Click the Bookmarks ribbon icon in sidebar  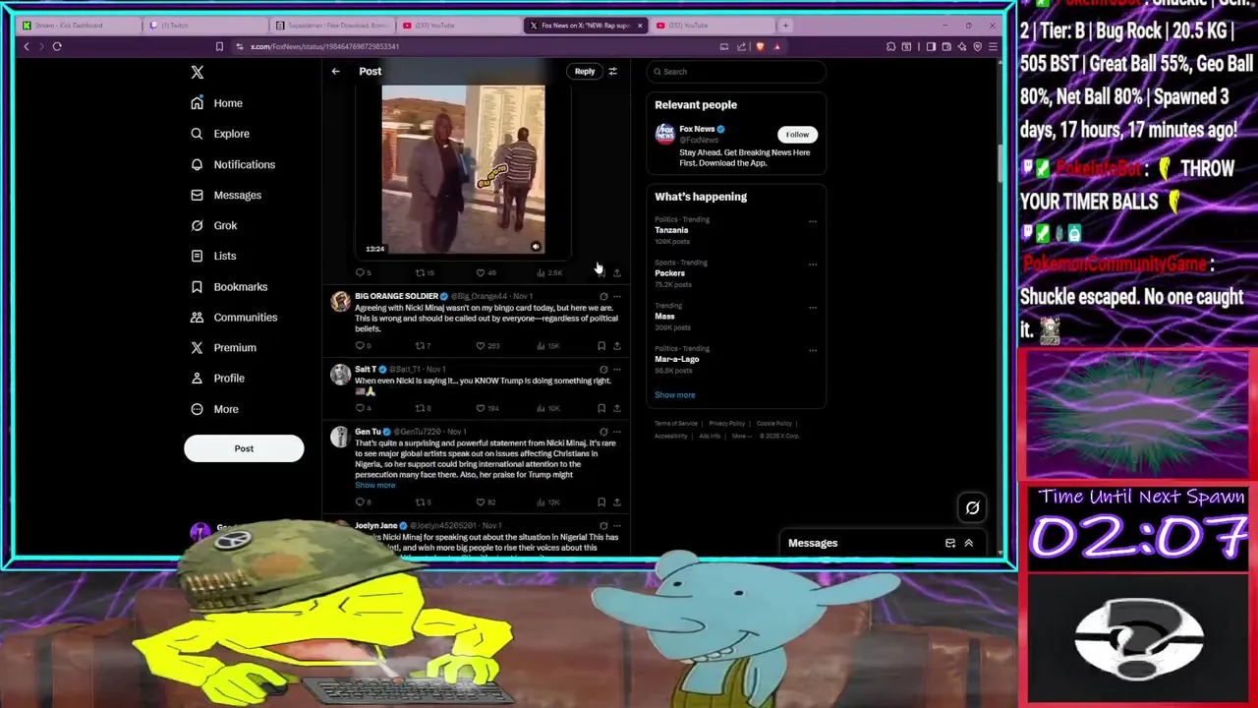197,286
